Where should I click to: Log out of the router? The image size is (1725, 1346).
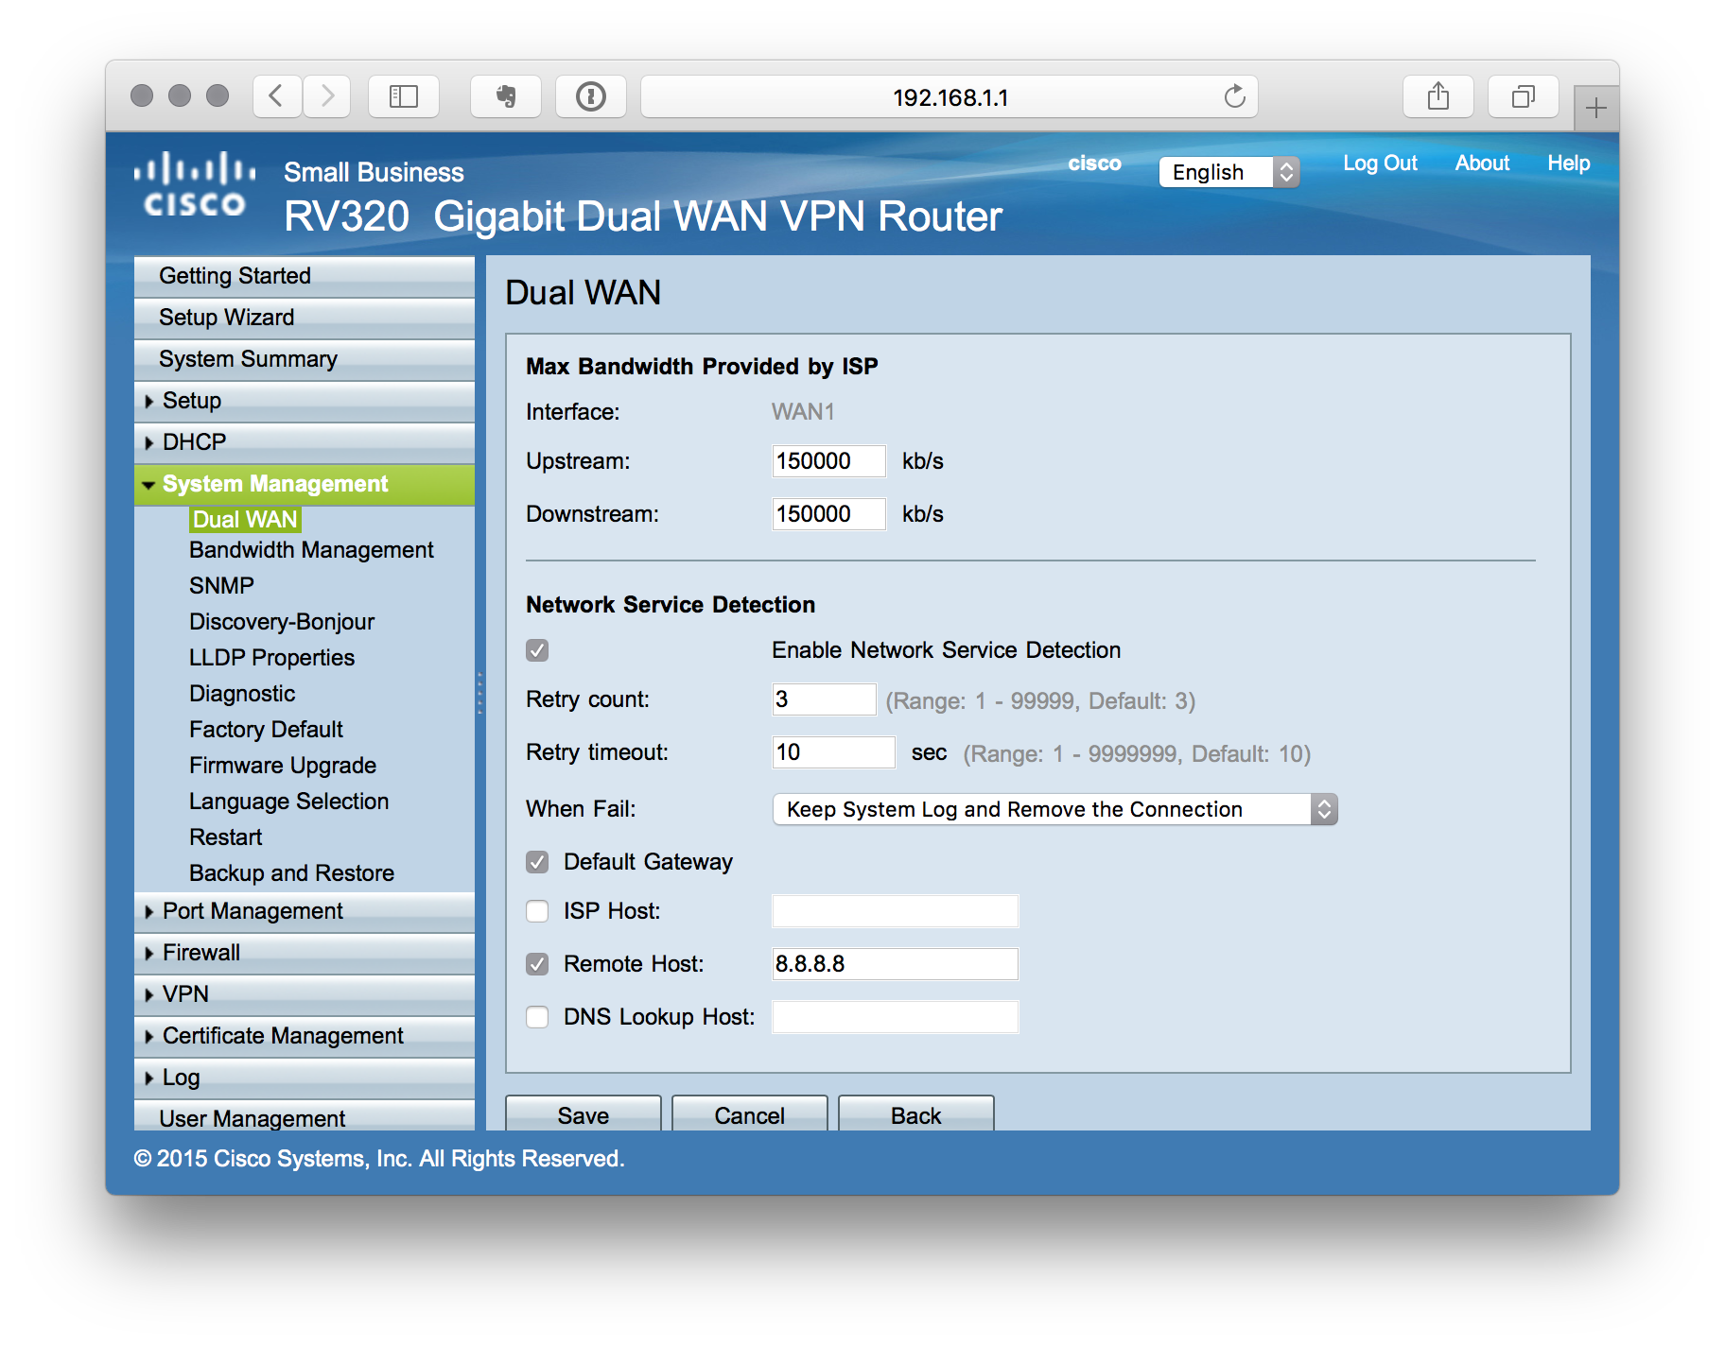tap(1380, 163)
